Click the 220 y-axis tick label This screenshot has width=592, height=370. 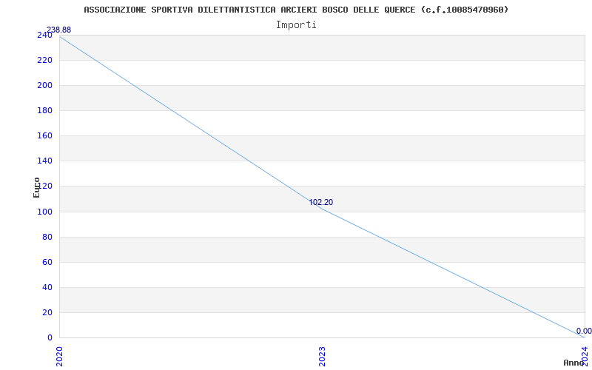[x=44, y=60]
